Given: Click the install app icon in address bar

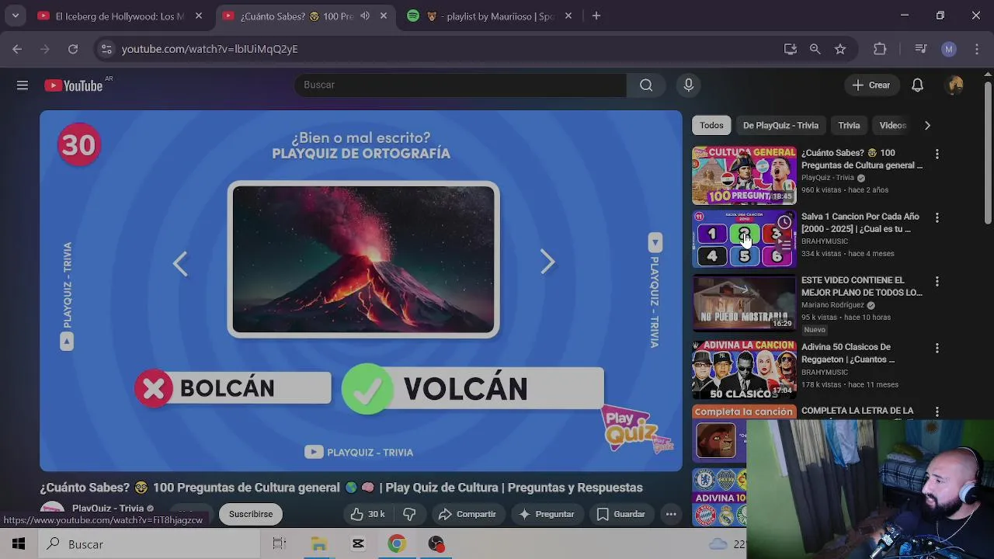Looking at the screenshot, I should [x=791, y=49].
